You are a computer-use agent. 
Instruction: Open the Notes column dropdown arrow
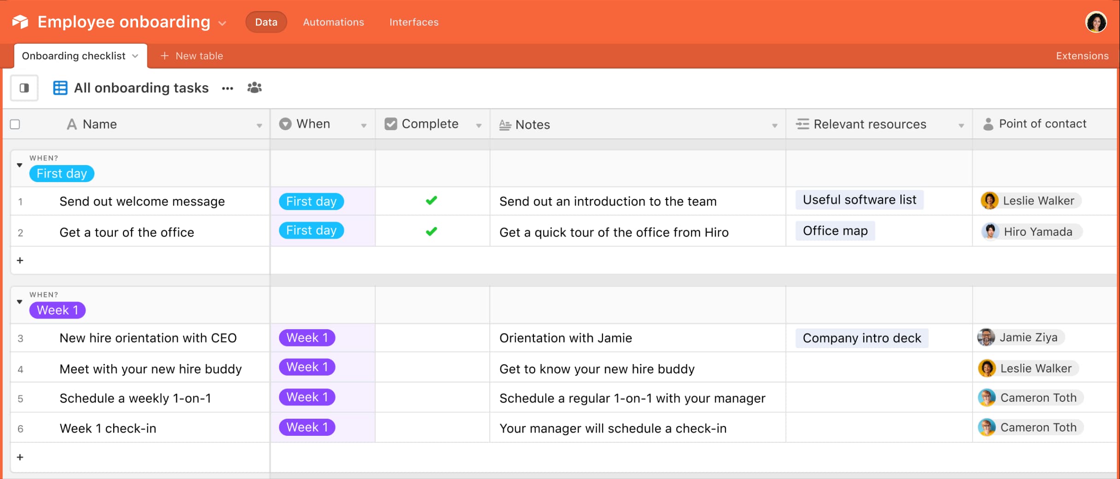pos(775,125)
